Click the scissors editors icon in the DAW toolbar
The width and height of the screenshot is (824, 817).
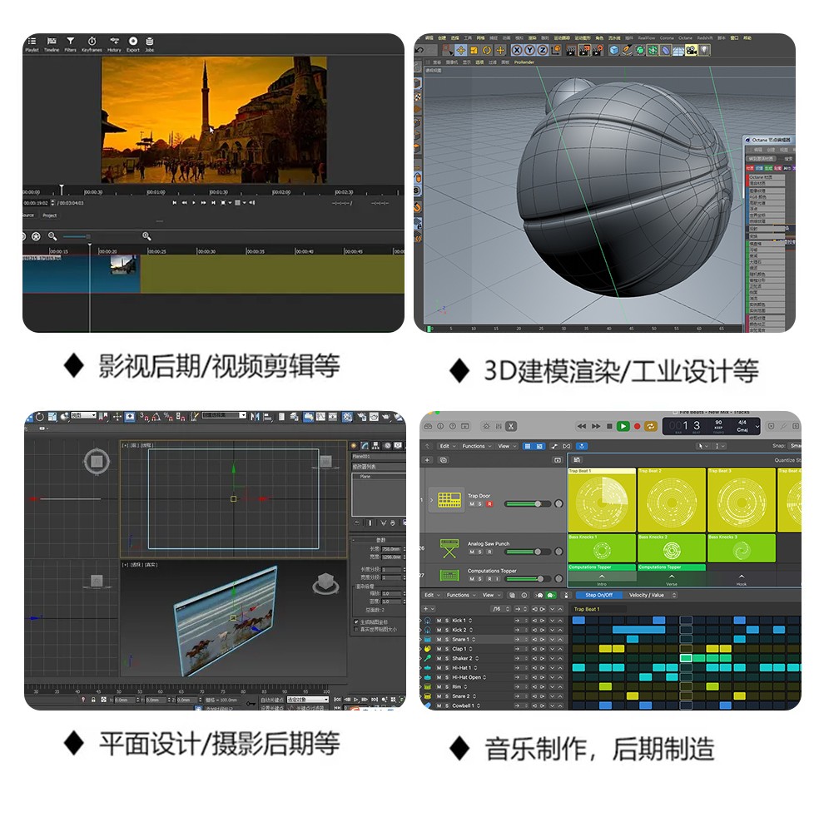pos(511,426)
